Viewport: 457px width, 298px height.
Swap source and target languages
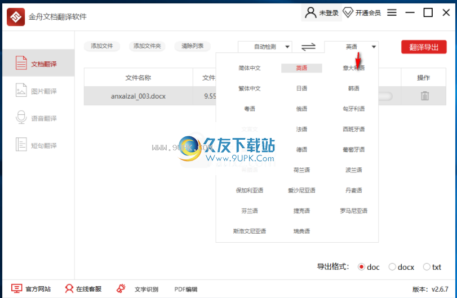(x=308, y=47)
